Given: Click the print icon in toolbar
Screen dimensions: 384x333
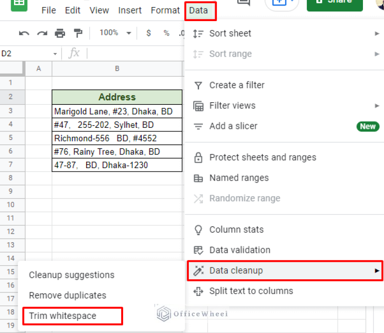Looking at the screenshot, I should click(60, 34).
